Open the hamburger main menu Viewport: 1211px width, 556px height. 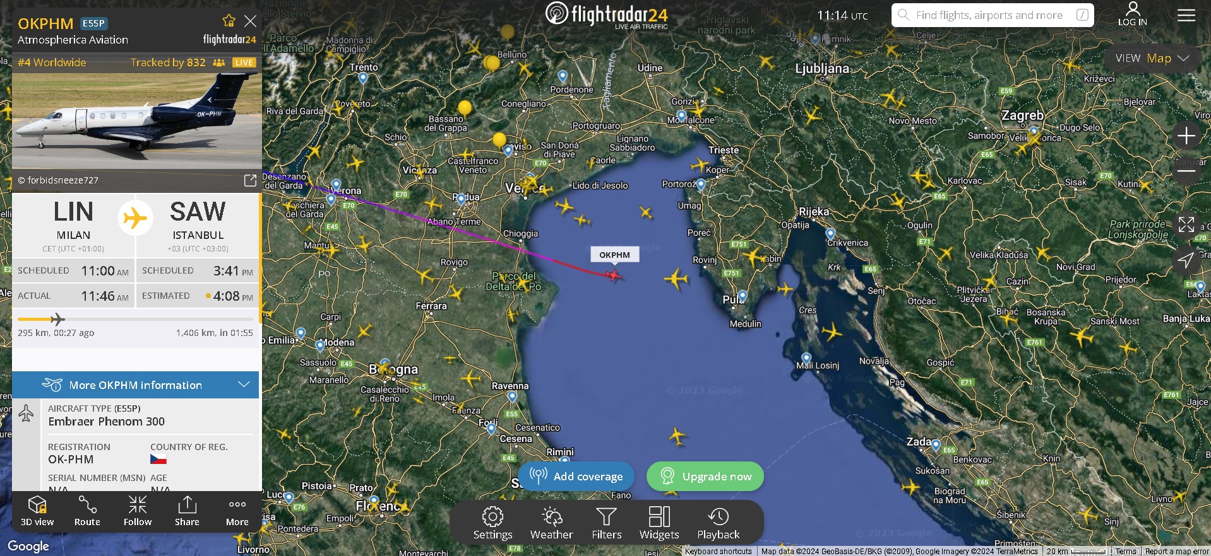click(x=1186, y=15)
